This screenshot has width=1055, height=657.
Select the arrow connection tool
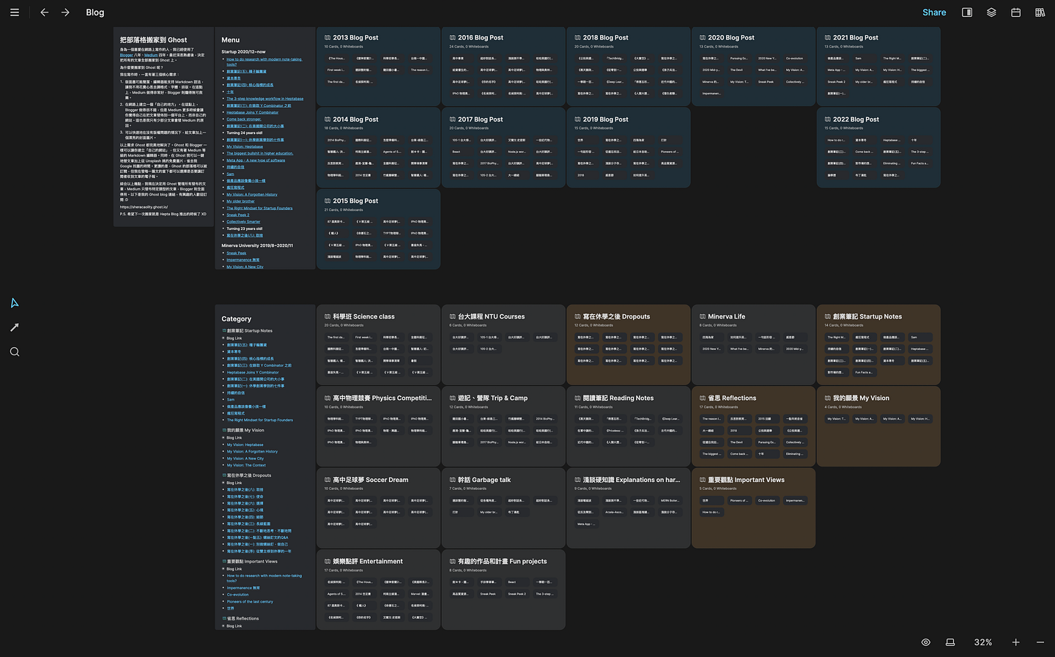pyautogui.click(x=15, y=327)
